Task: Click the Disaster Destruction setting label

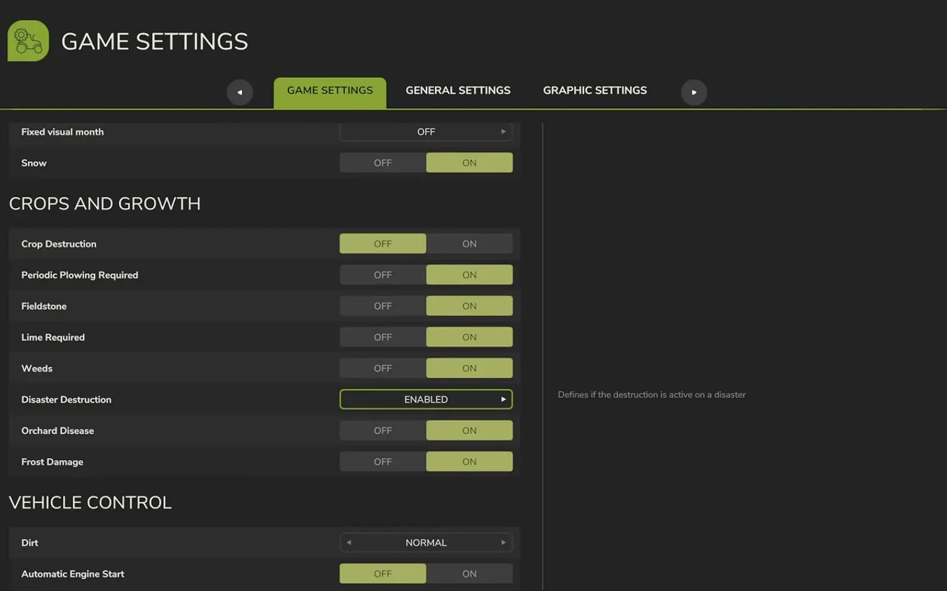Action: tap(66, 400)
